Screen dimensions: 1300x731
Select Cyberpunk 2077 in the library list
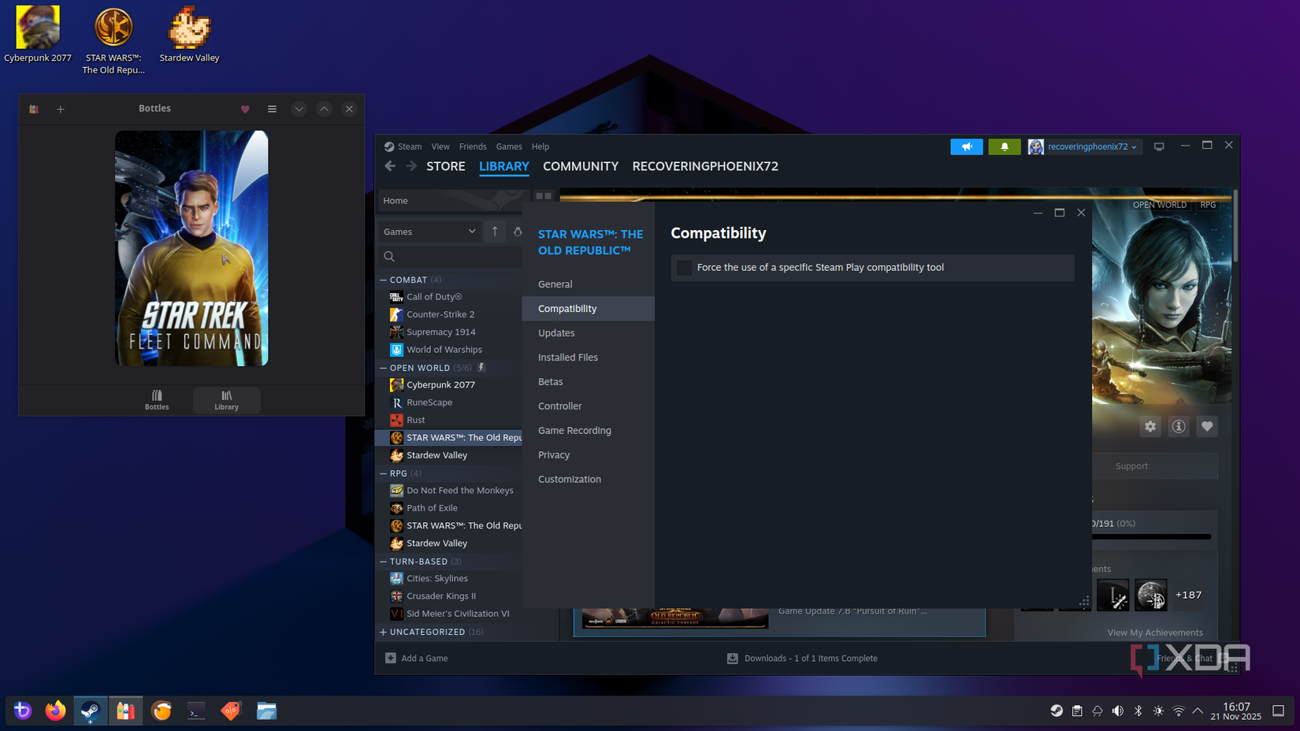point(440,384)
